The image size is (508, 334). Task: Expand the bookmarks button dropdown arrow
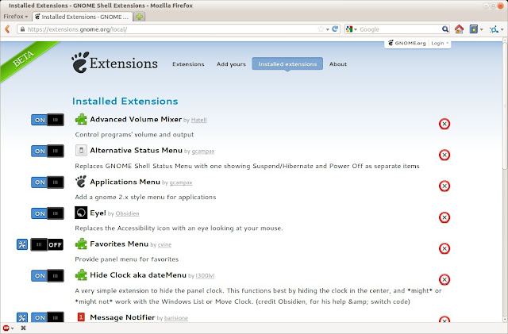coord(482,29)
